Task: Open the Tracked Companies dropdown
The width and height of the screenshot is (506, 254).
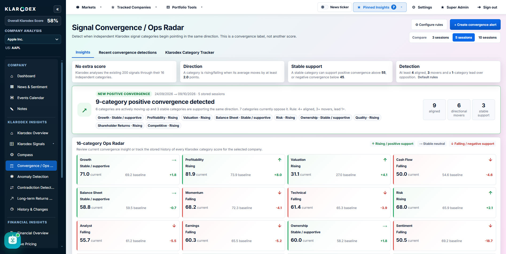Action: click(134, 7)
